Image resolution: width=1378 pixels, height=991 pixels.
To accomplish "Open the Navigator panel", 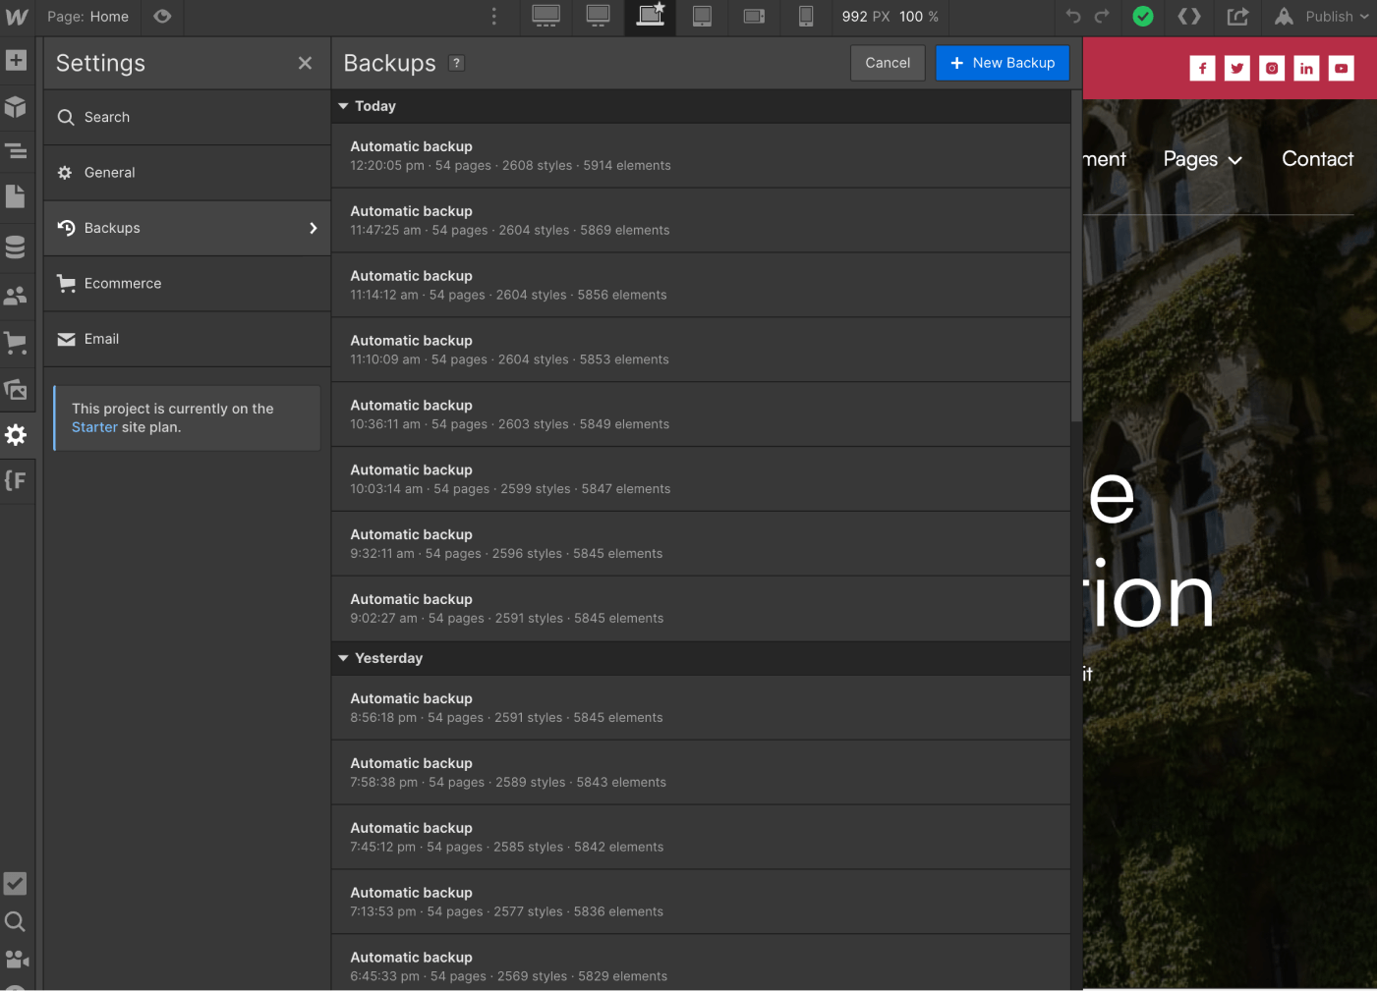I will pos(16,151).
